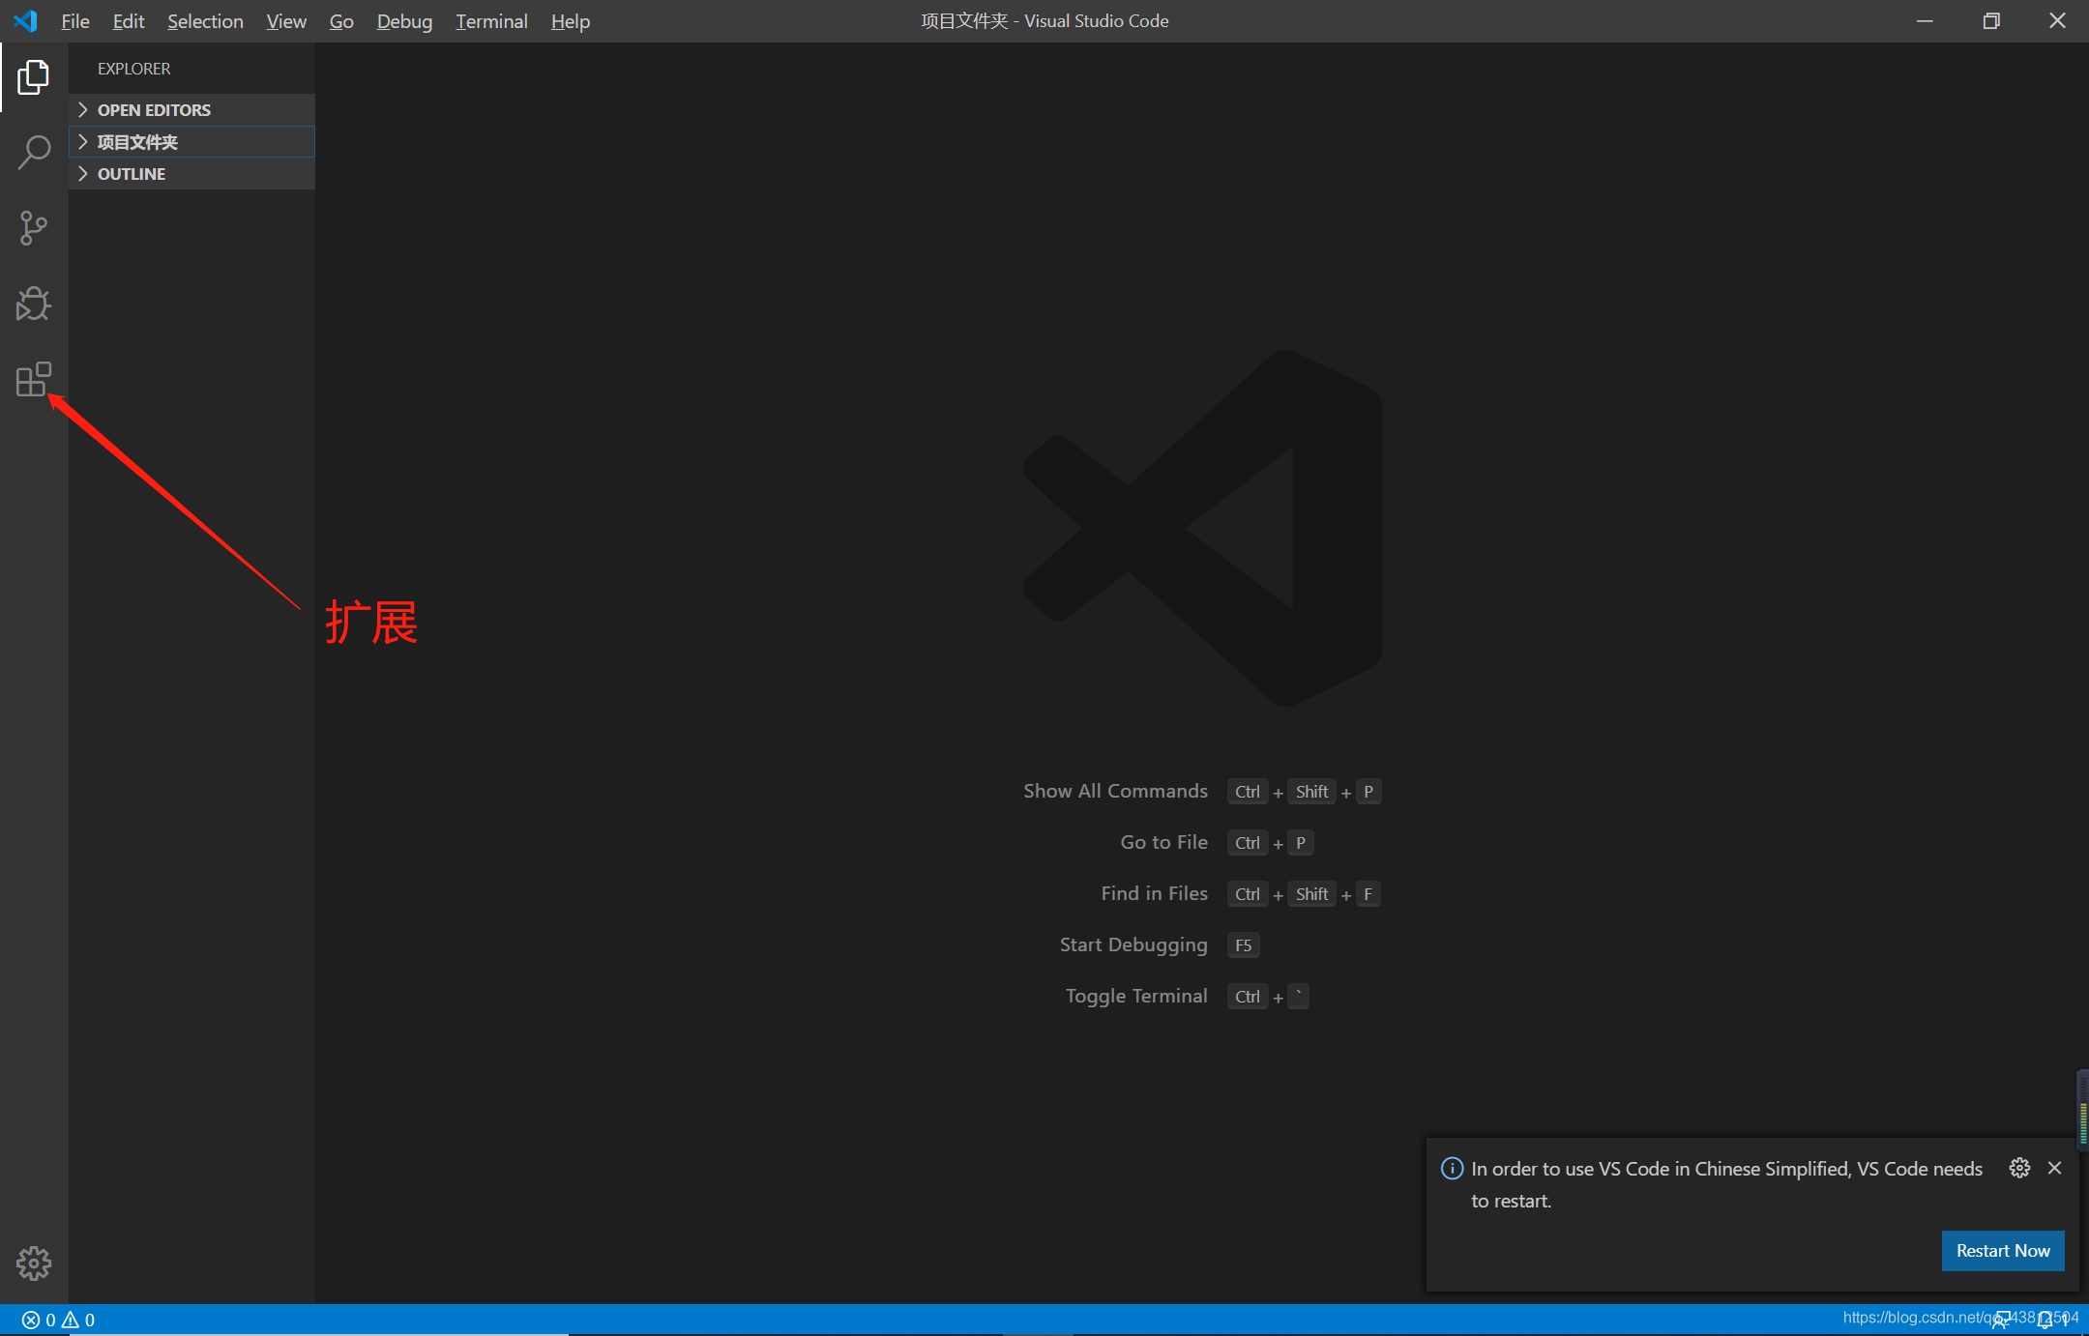Open the Help menu
Viewport: 2089px width, 1336px height.
click(x=571, y=20)
